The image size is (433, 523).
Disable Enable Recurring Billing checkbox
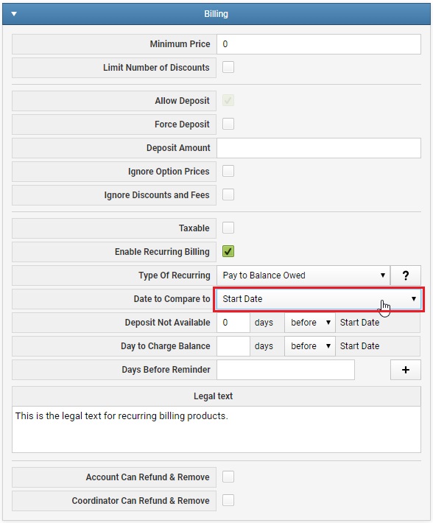(x=228, y=251)
